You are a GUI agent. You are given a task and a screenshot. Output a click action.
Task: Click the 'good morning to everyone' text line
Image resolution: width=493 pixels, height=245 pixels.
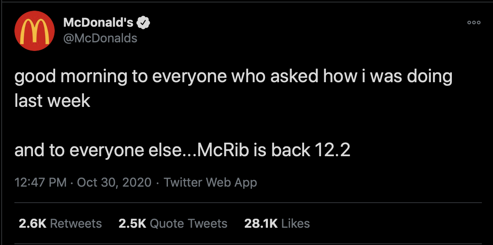233,77
